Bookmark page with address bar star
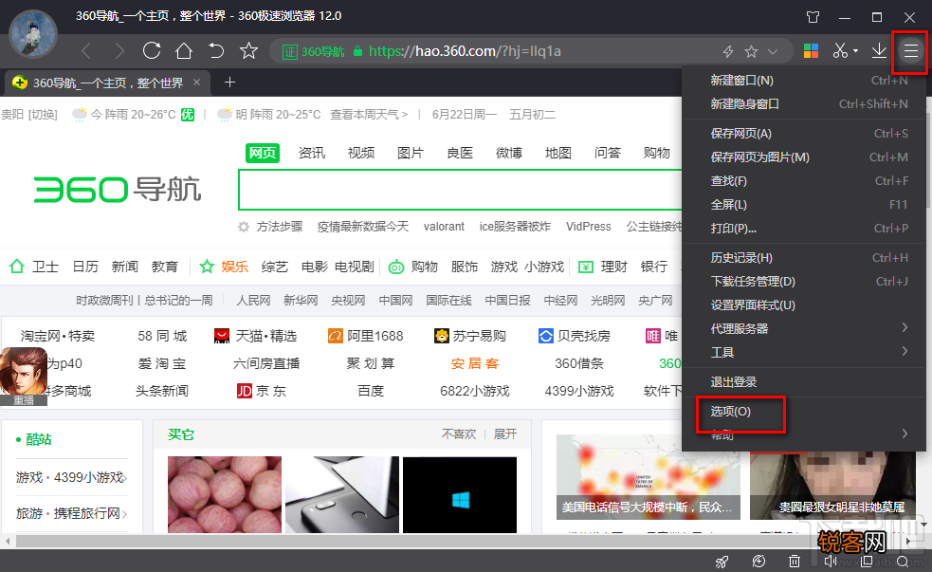This screenshot has width=932, height=572. point(751,52)
